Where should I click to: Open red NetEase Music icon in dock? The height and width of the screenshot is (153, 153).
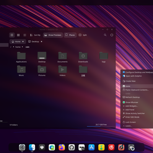[x=111, y=147]
